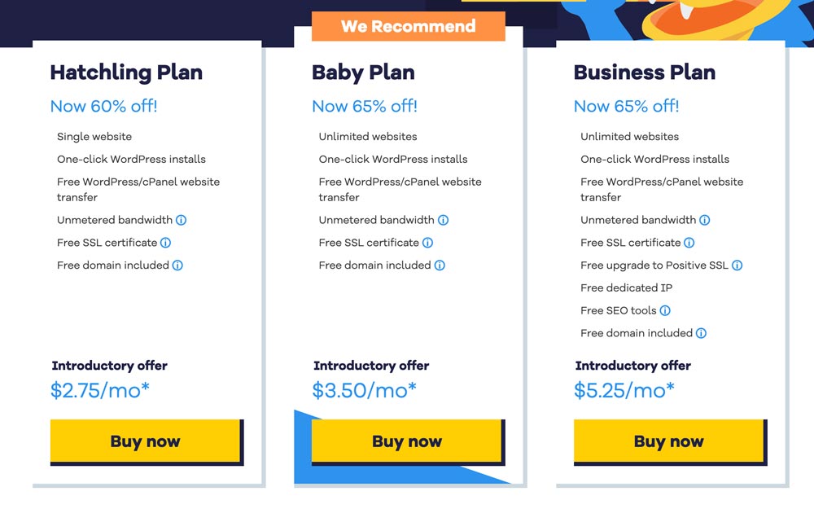Click the Hatchling Plan heading

click(x=126, y=72)
